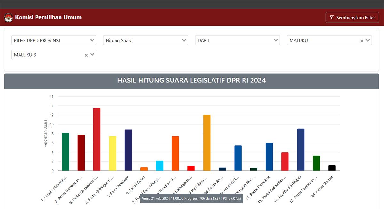
Task: Clear the MALUKU 3 selection
Action: (x=86, y=55)
